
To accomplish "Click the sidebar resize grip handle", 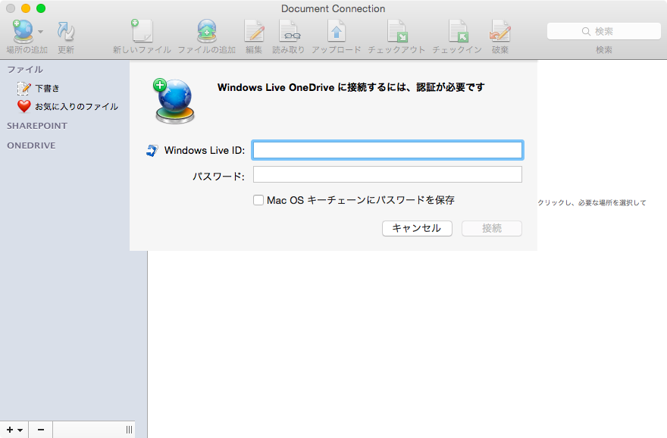I will coord(129,430).
